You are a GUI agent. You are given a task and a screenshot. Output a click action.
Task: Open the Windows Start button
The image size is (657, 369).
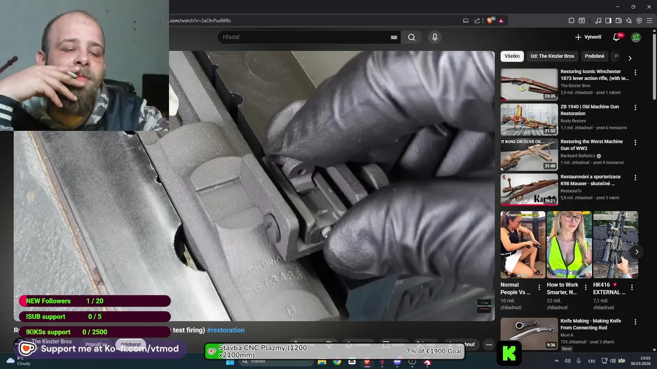click(230, 361)
